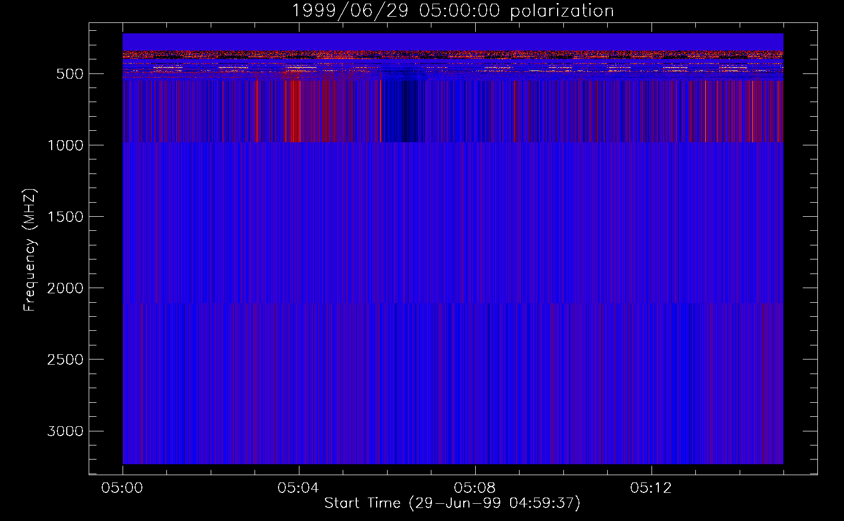
Task: Click the 05:00 time tick label
Action: click(122, 488)
